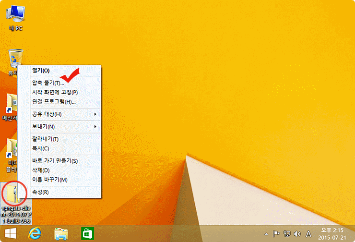This screenshot has height=242, width=355.
Task: Show hidden tray icons arrow
Action: point(266,234)
